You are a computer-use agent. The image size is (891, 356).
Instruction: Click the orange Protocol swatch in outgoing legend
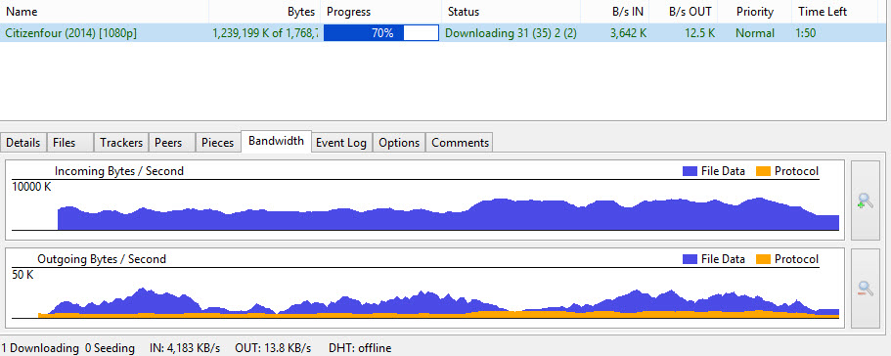763,259
